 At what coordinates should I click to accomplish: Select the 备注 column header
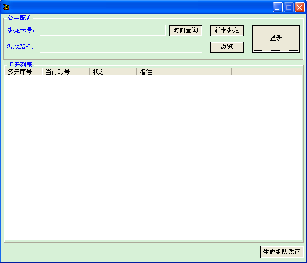click(x=184, y=72)
